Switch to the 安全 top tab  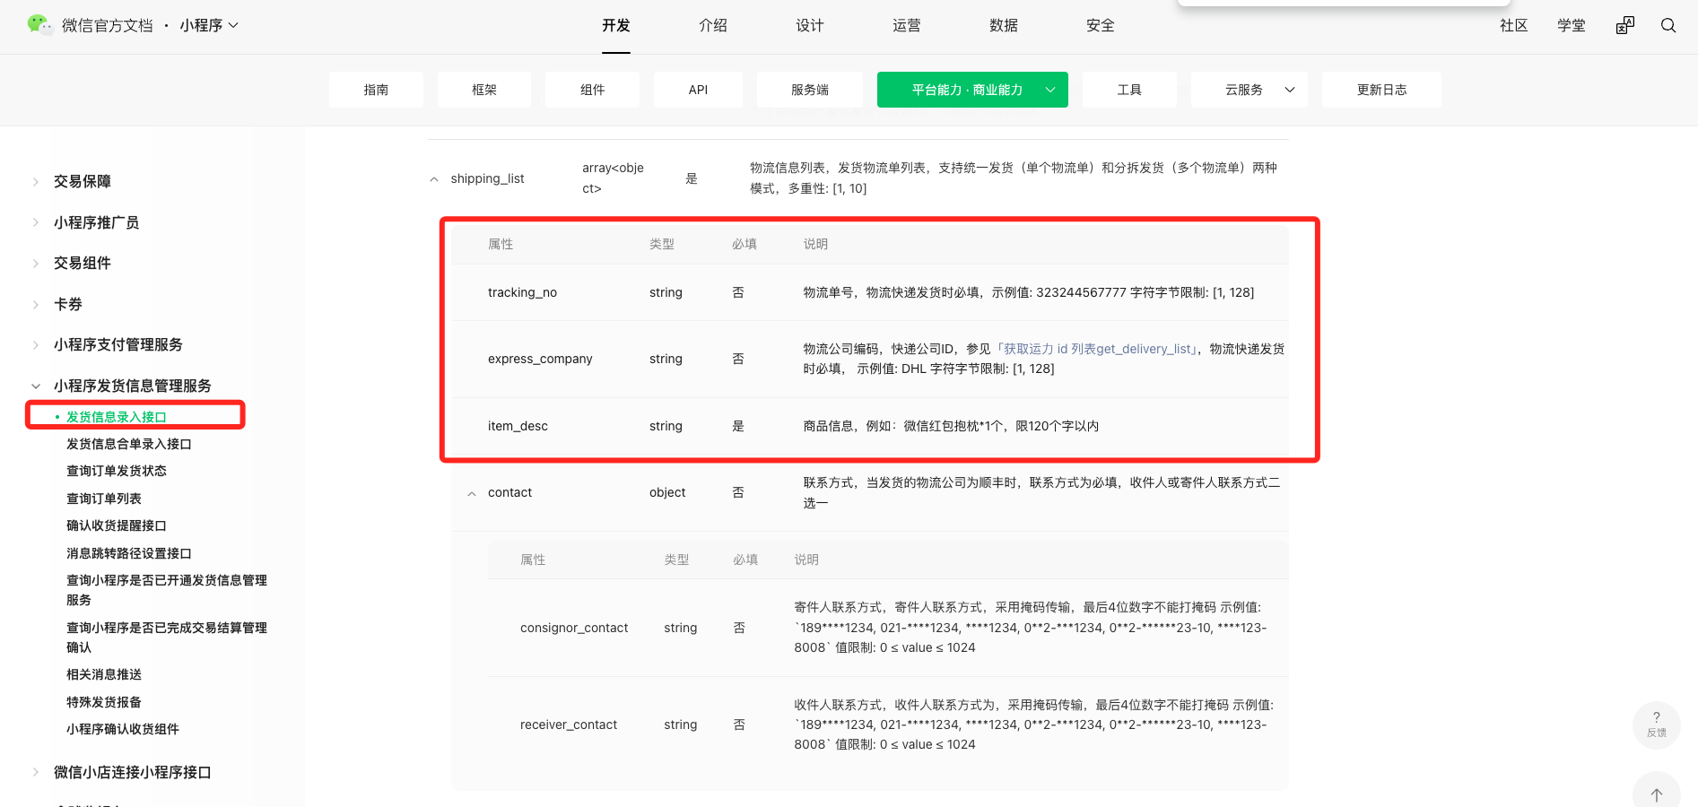[1101, 26]
